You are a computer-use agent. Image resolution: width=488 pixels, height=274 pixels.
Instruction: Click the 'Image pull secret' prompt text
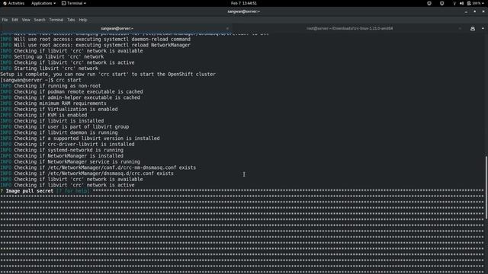coord(30,191)
